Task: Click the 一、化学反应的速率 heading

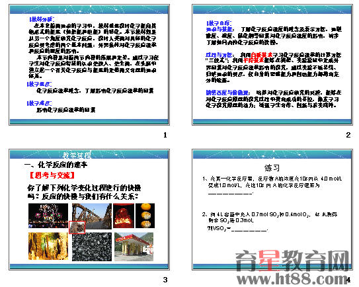Action: pos(56,165)
